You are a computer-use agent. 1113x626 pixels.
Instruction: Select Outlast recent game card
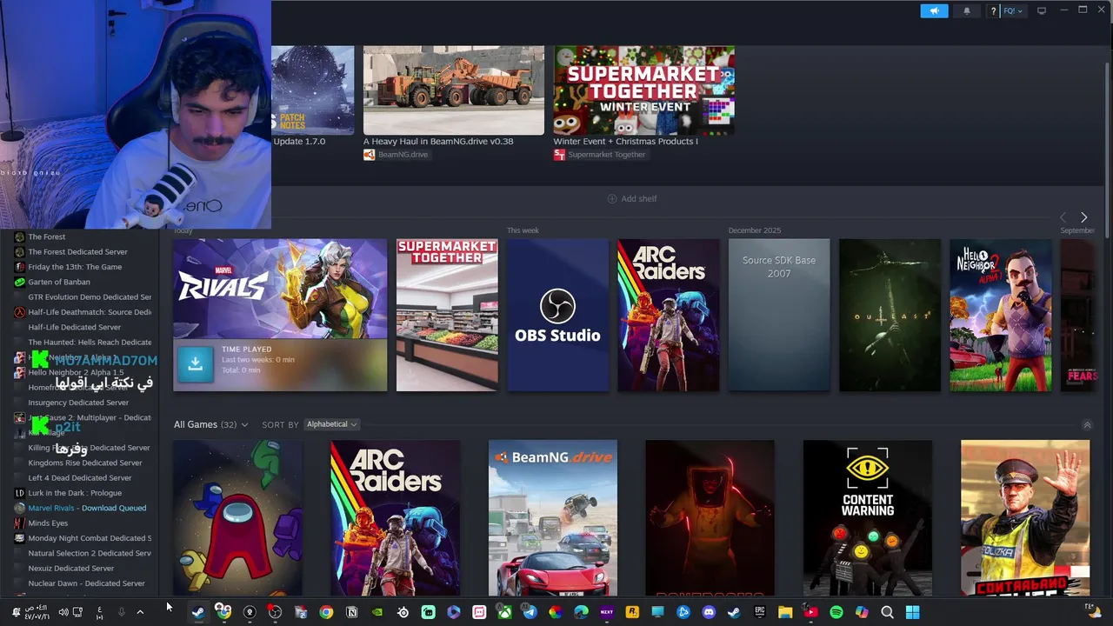pyautogui.click(x=890, y=315)
